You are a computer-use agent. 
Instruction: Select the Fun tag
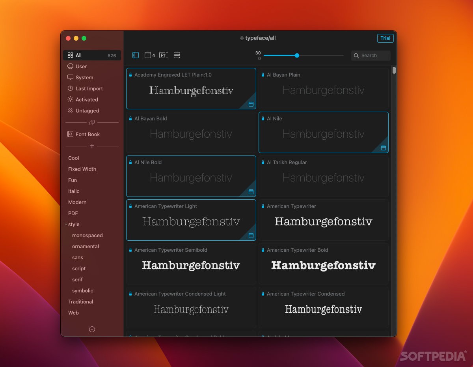point(73,180)
